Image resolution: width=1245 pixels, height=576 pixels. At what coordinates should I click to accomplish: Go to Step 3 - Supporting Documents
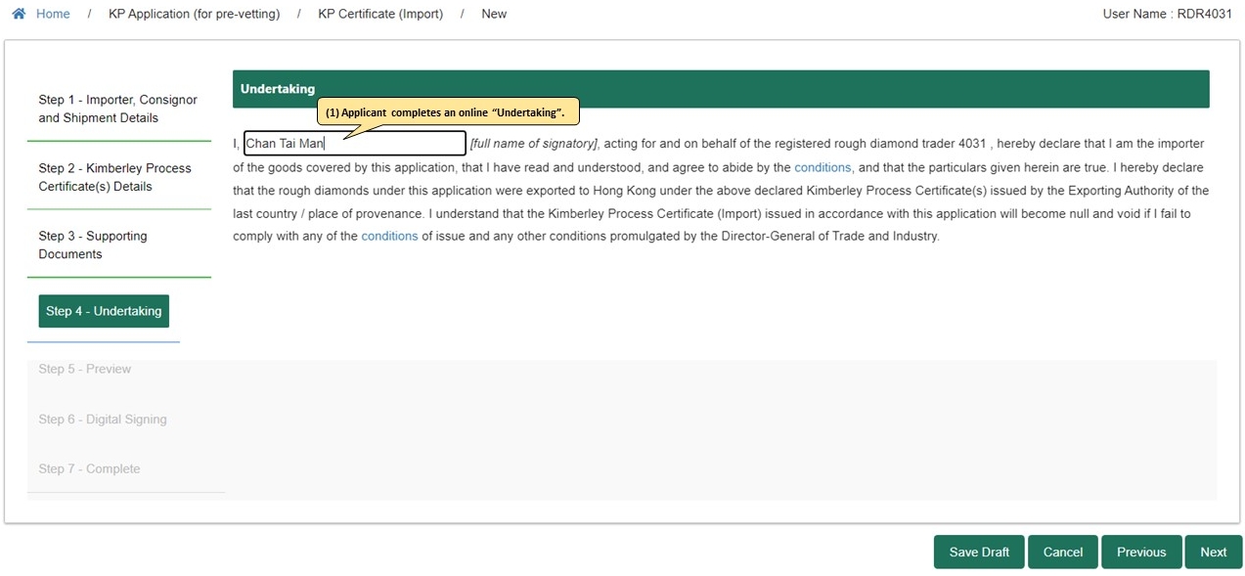pos(118,244)
